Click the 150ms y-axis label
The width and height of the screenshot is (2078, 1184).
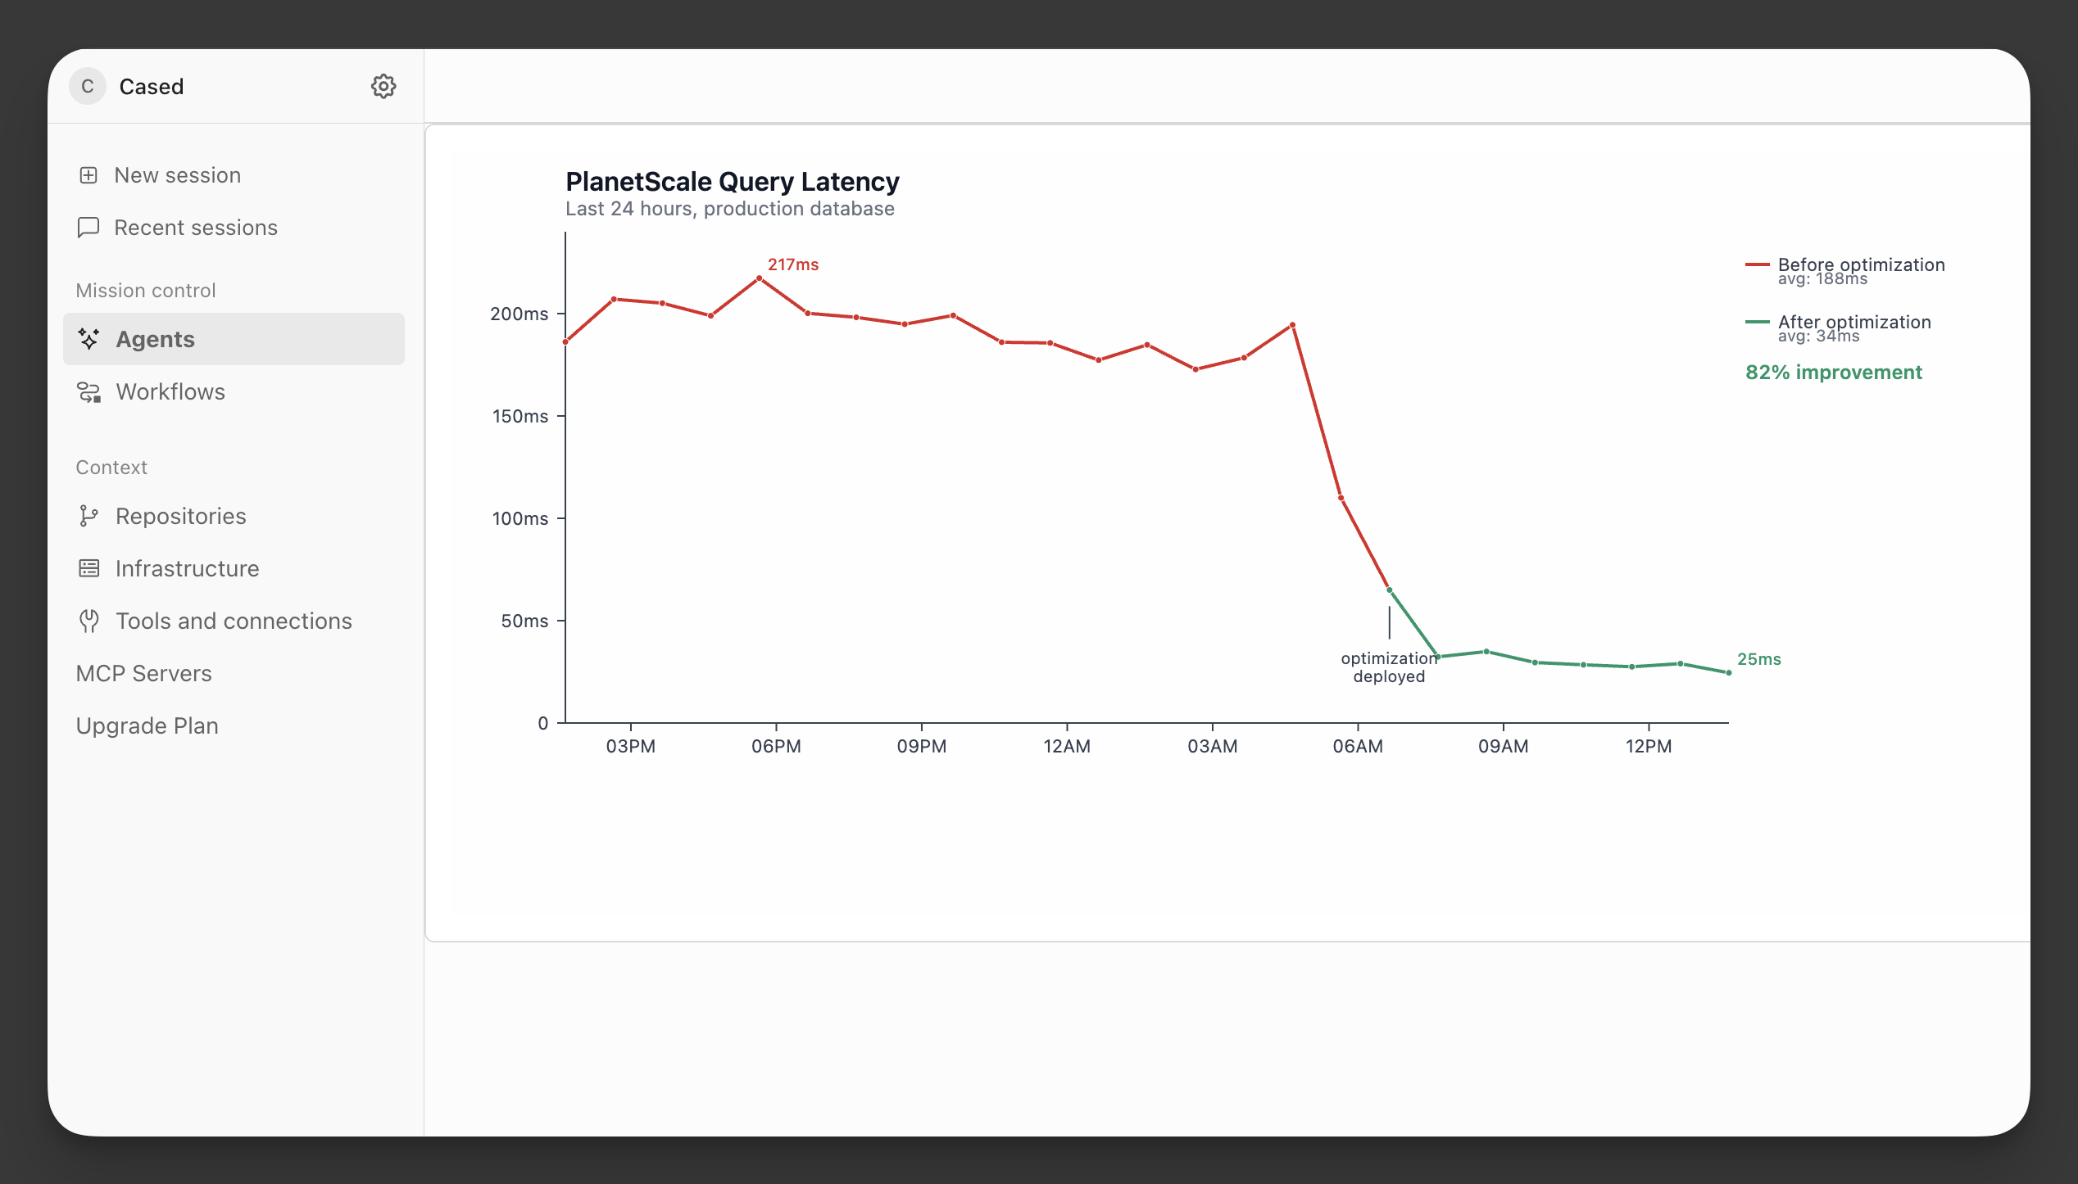519,416
